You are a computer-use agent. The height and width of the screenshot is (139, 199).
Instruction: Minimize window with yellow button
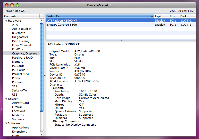tap(12, 5)
